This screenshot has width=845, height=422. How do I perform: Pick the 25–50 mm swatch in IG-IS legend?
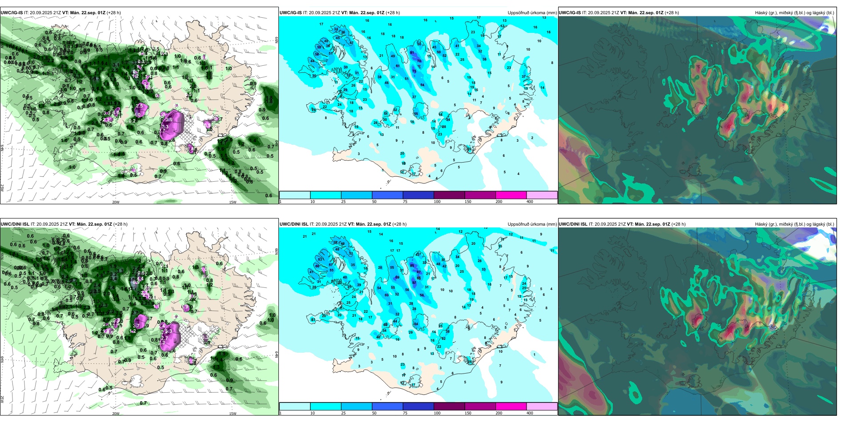point(356,195)
